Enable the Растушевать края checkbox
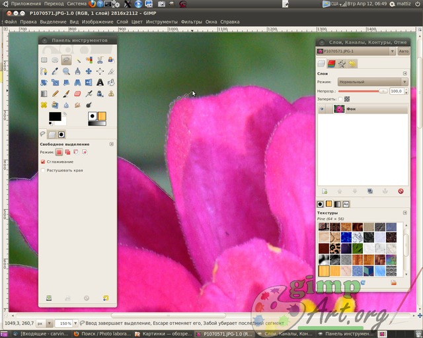The height and width of the screenshot is (338, 423). (x=42, y=170)
